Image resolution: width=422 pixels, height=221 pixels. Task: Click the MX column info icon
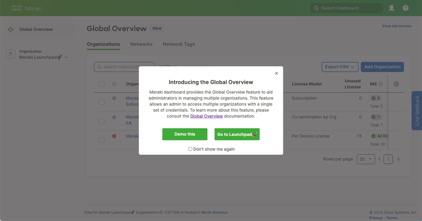(x=381, y=84)
